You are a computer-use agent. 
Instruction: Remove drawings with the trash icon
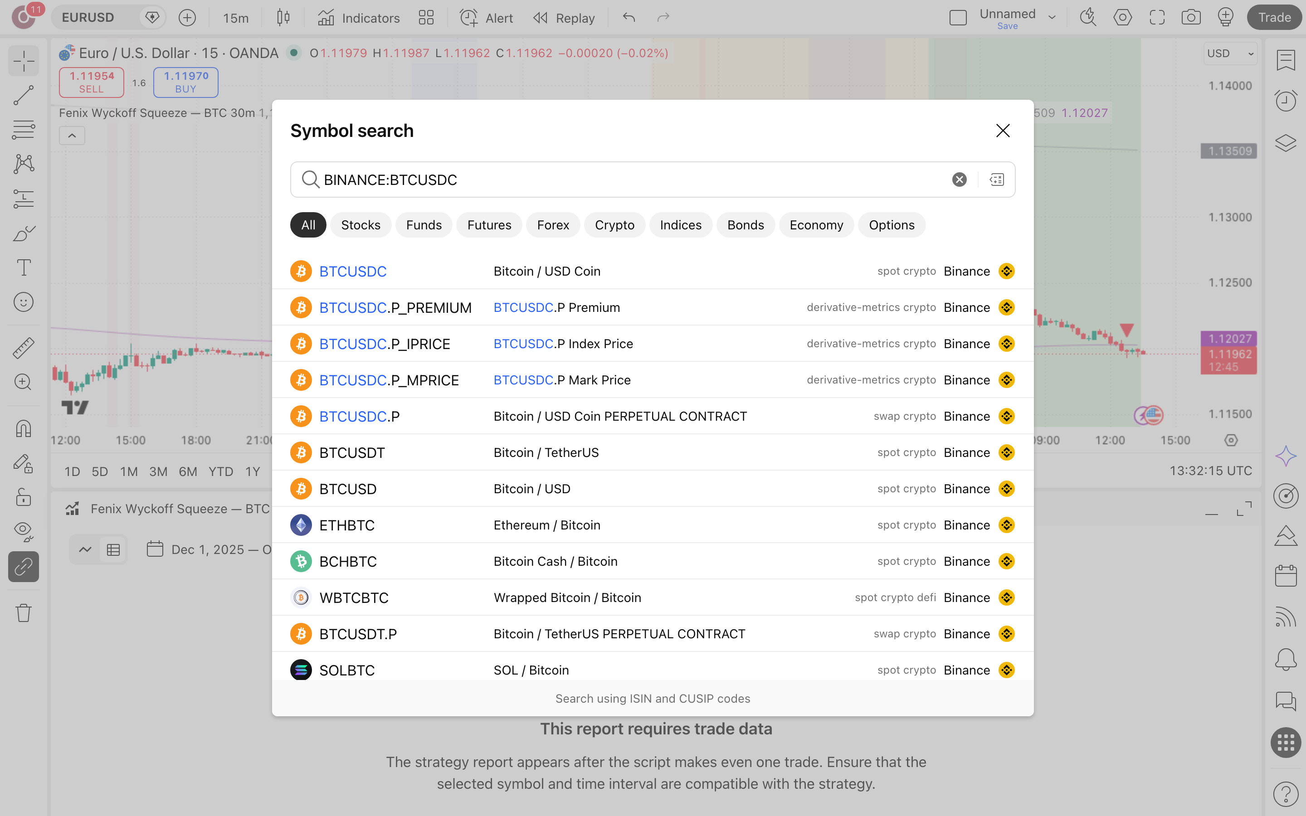coord(24,612)
